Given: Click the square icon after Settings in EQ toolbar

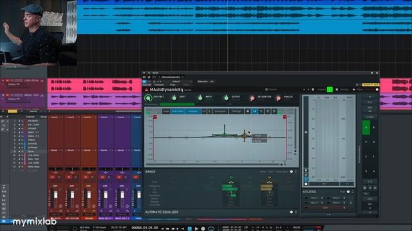Looking at the screenshot, I should [248, 111].
